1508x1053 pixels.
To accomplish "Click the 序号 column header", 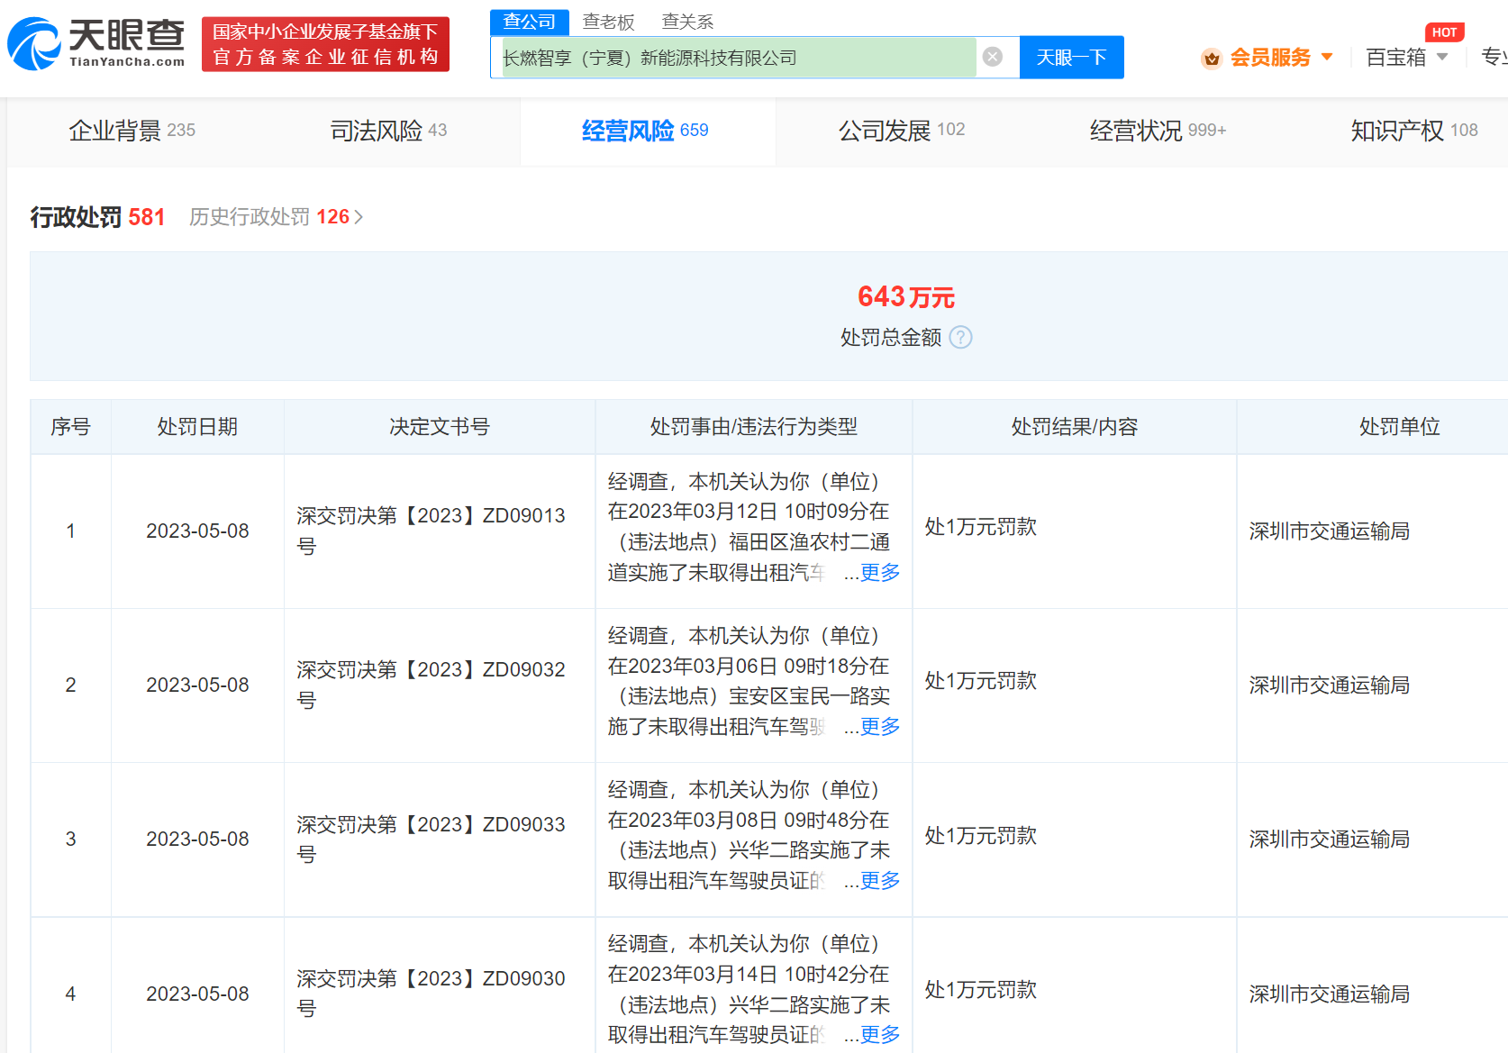I will click(x=70, y=427).
